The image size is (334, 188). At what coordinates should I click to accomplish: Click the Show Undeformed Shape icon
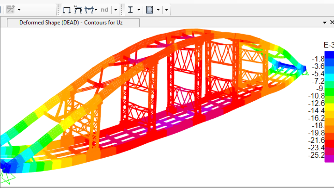pyautogui.click(x=67, y=10)
